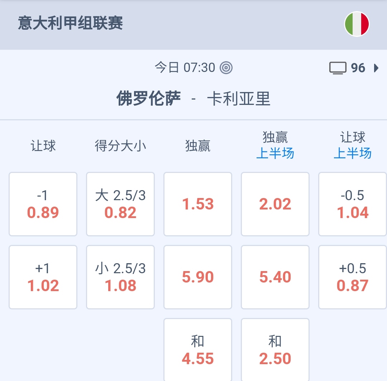Select handicap +1 odds 1.02
Screen dimensions: 387x381
43,277
